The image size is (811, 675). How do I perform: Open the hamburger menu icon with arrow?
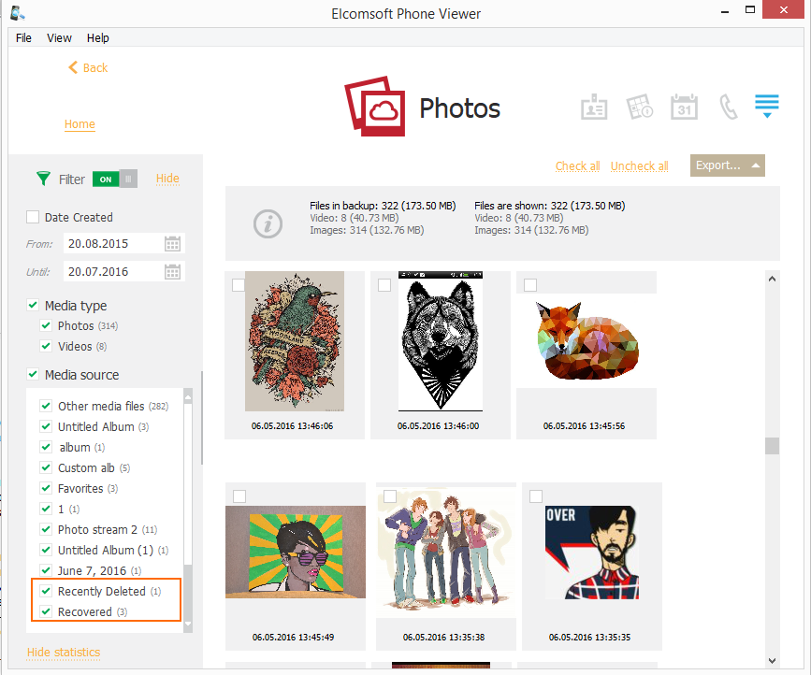(767, 106)
